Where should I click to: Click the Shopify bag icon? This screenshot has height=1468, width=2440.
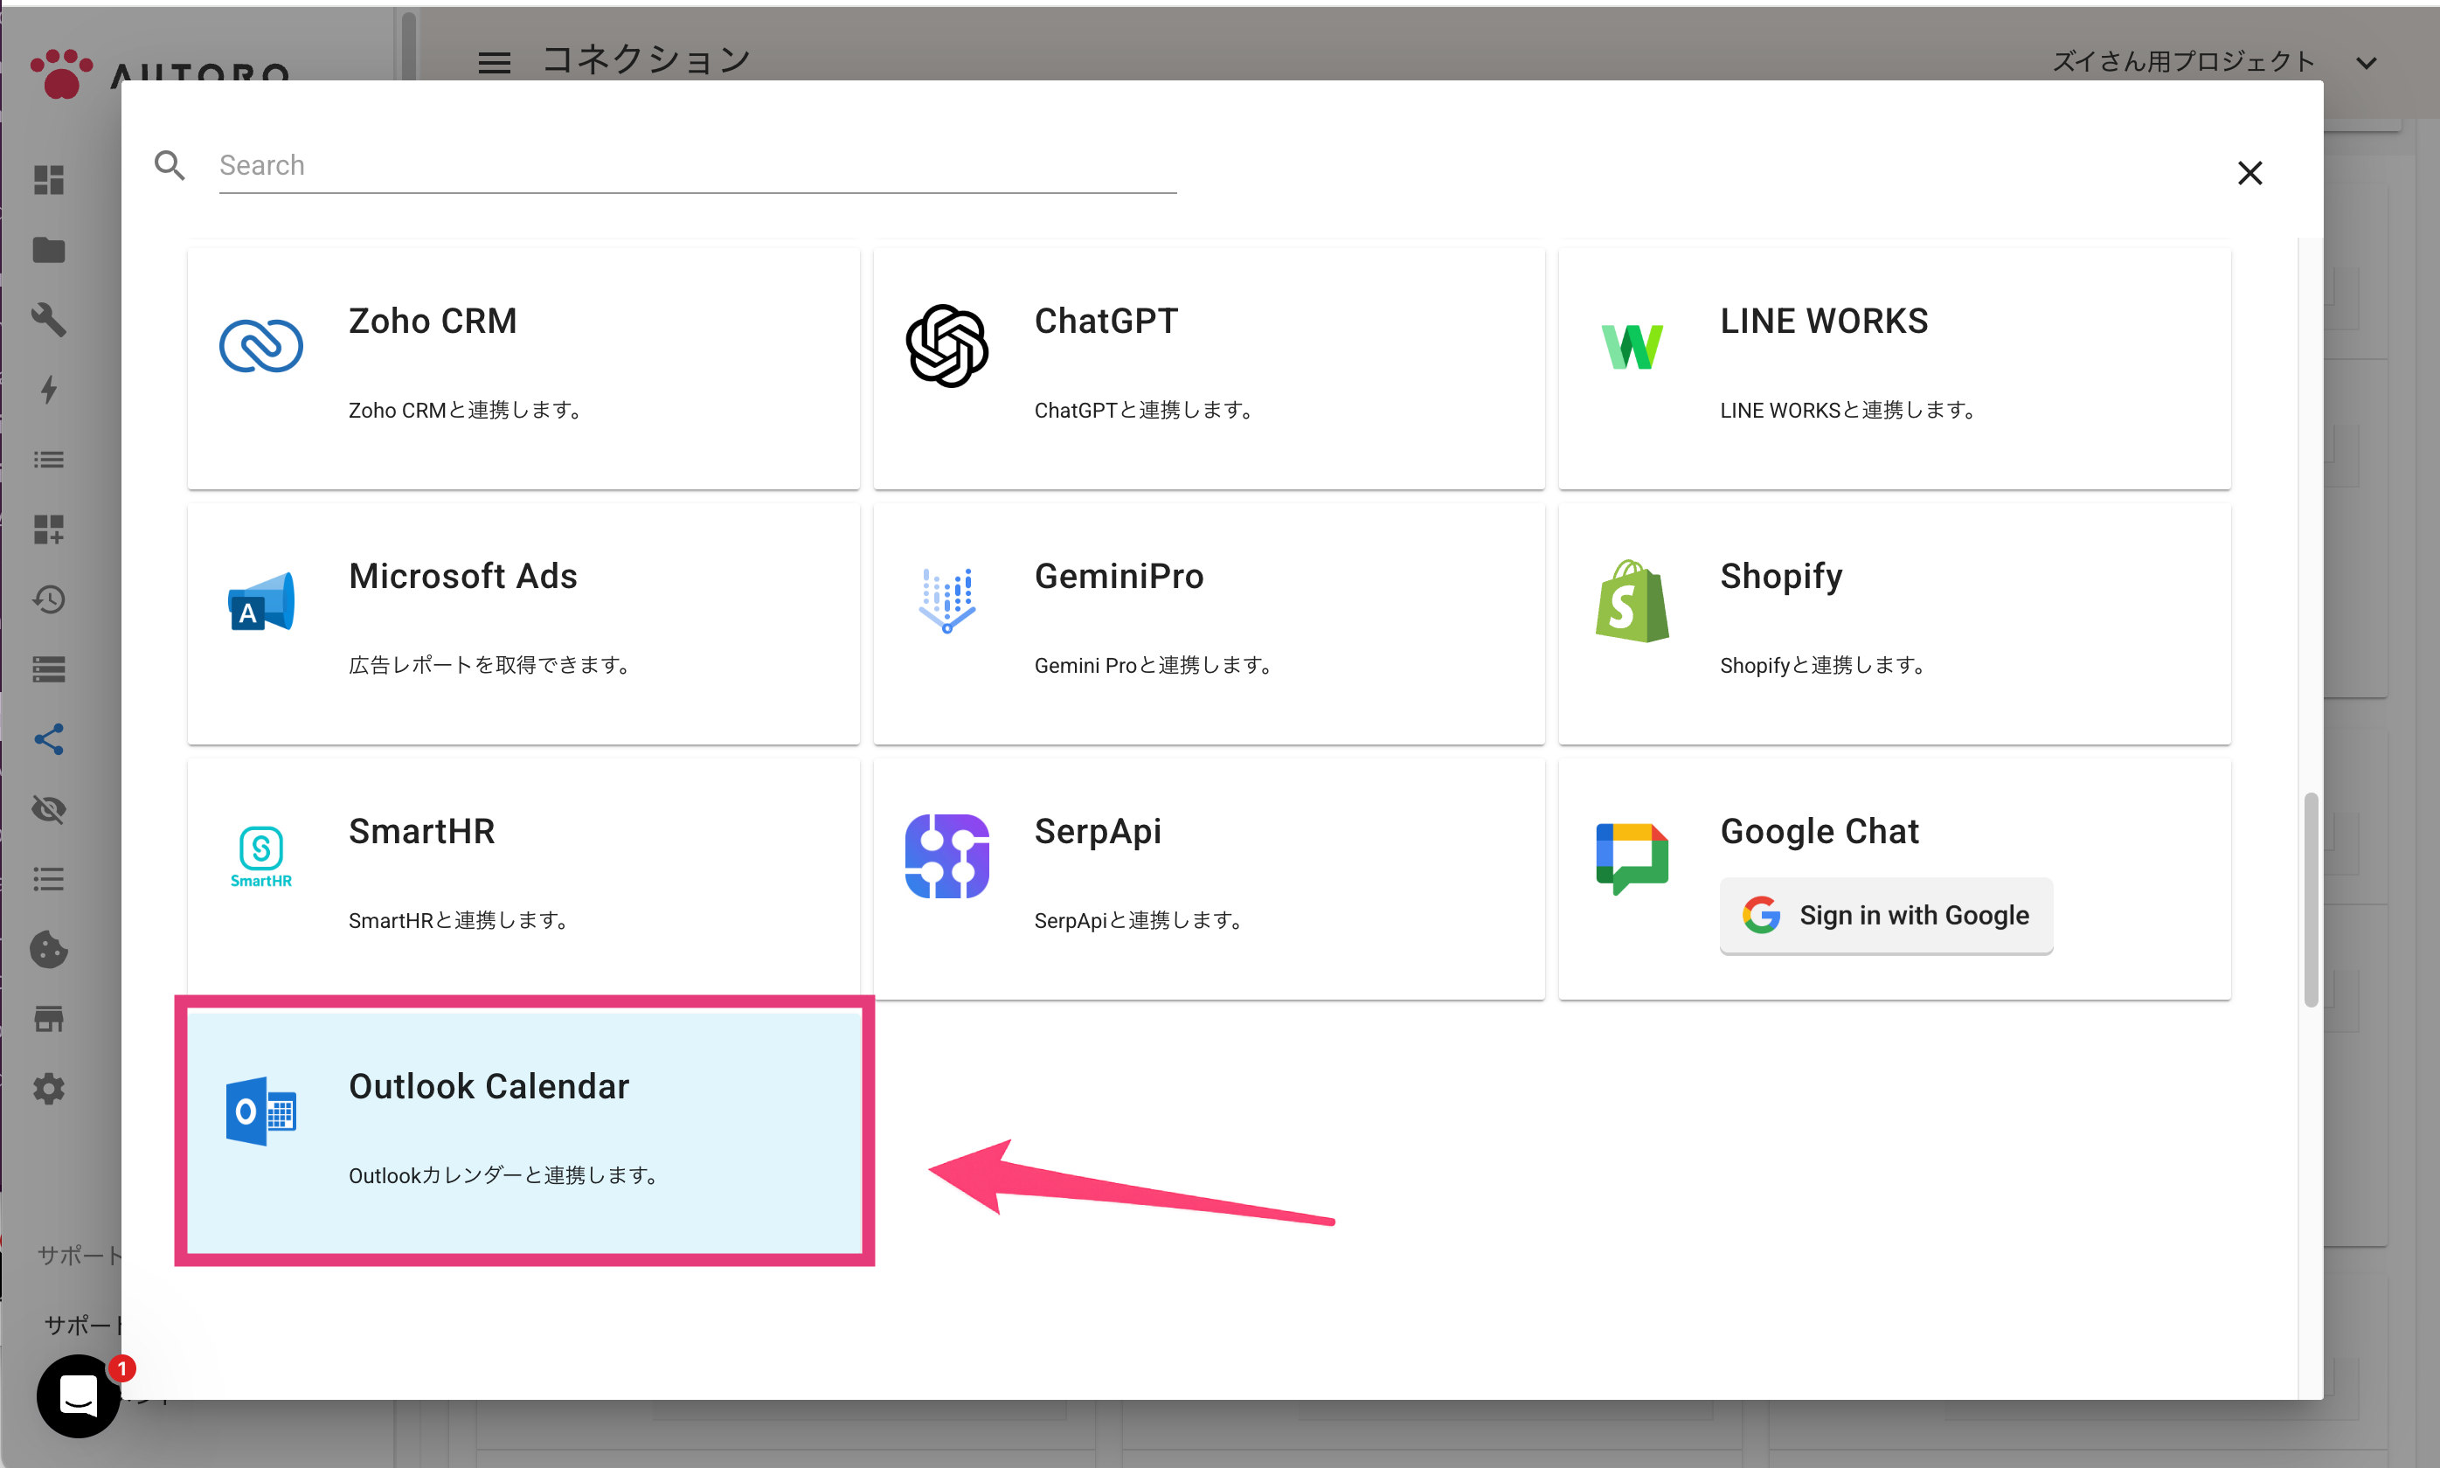1632,600
